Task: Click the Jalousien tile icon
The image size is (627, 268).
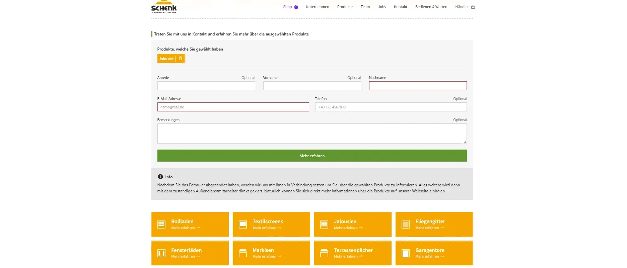Action: [x=324, y=225]
